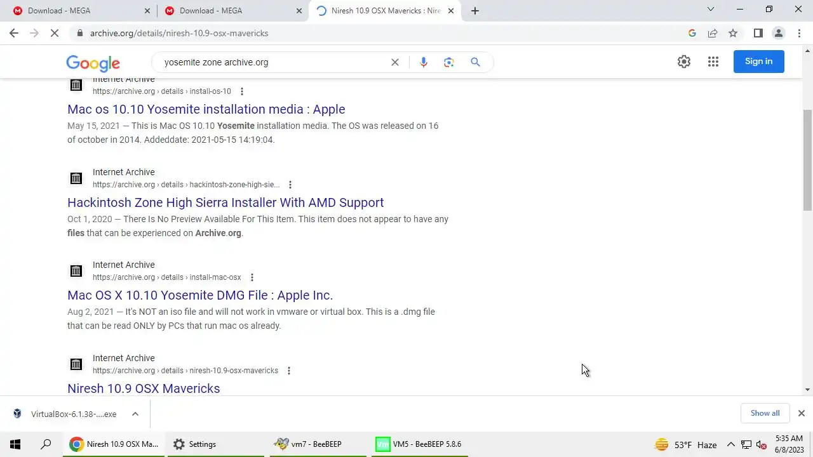Screen dimensions: 813x457
Task: Submit search with magnifier icon
Action: tap(475, 62)
